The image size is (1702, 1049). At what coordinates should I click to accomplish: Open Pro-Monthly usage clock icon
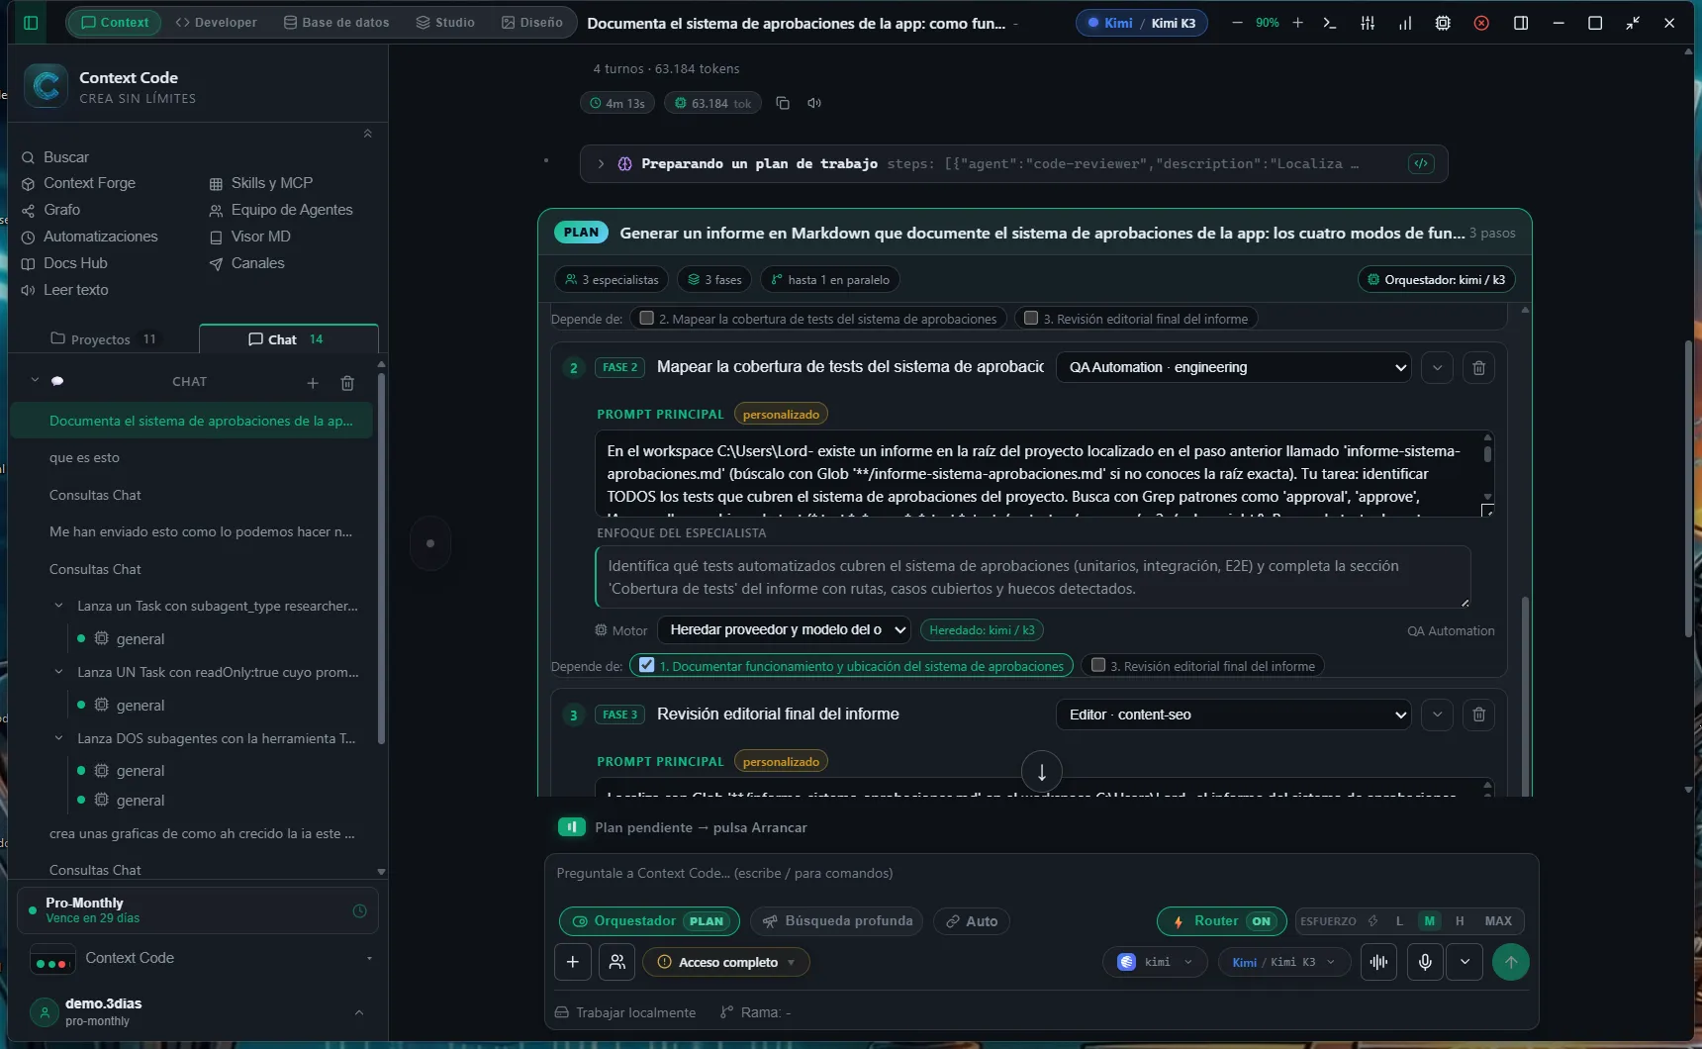point(359,911)
